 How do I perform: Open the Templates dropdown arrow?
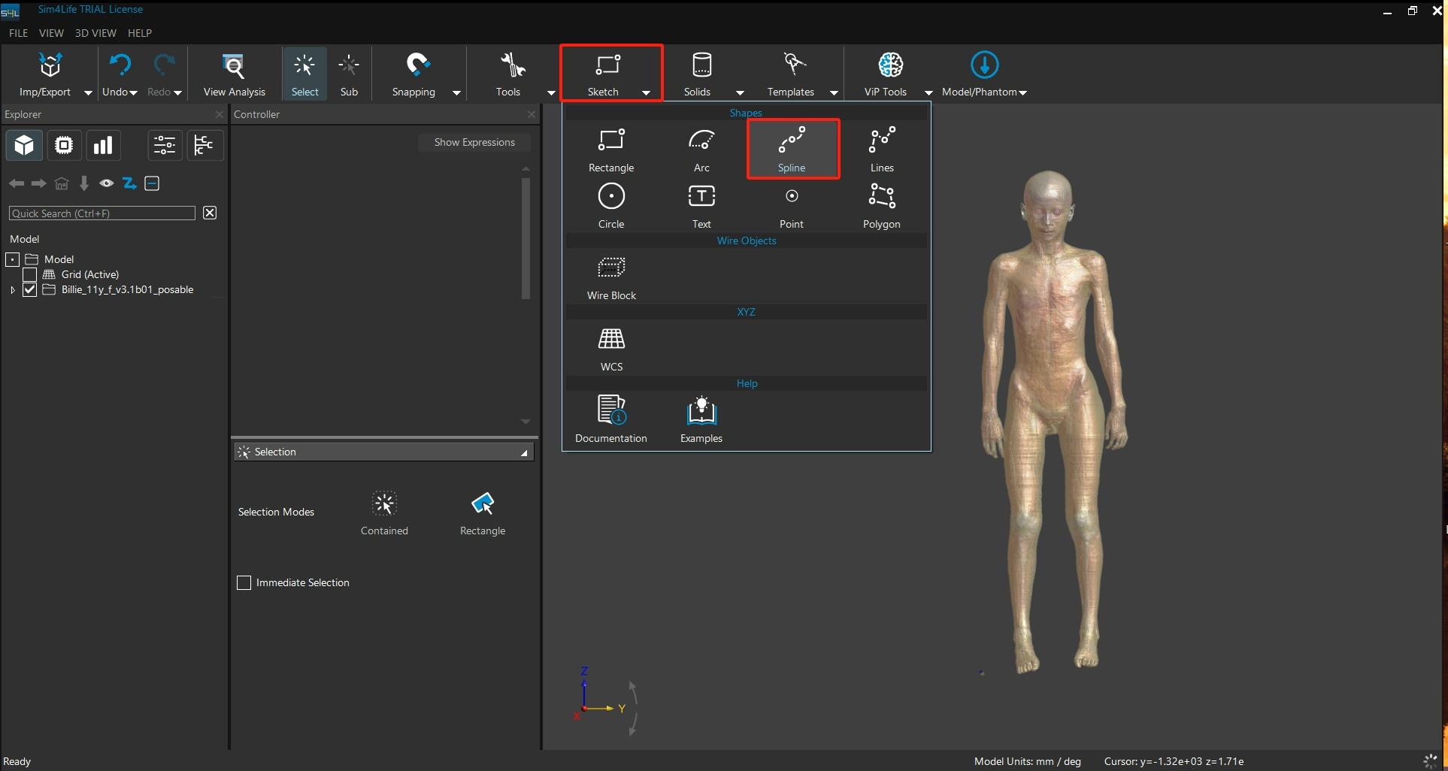coord(834,92)
